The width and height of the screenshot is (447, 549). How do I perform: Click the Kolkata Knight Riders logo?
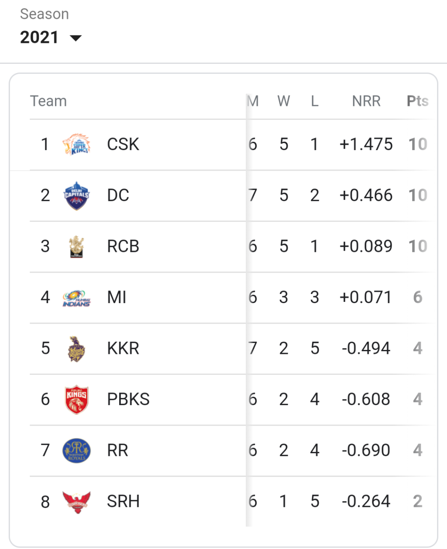click(76, 349)
